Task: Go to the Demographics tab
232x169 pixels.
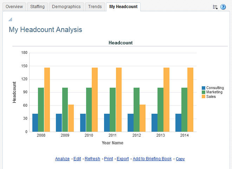Action: [x=66, y=7]
